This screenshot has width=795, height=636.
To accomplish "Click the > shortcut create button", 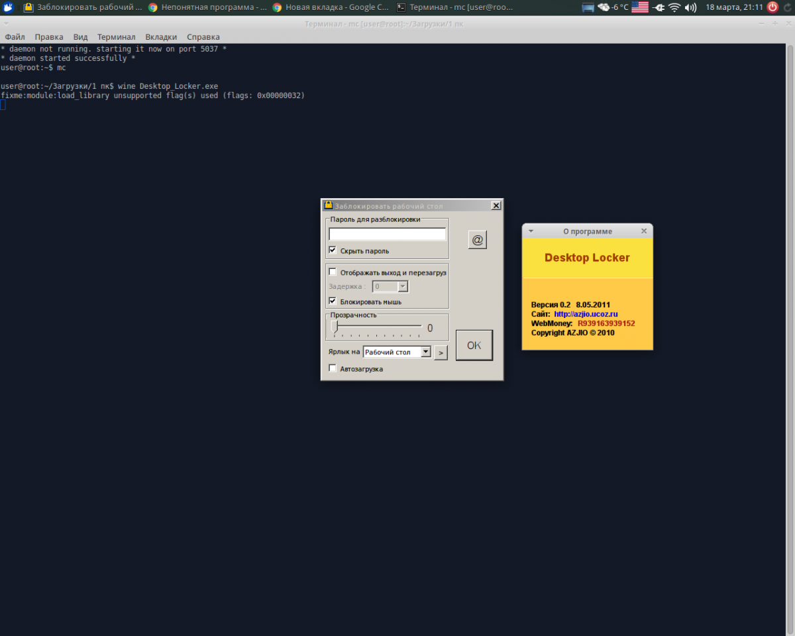I will [x=441, y=352].
